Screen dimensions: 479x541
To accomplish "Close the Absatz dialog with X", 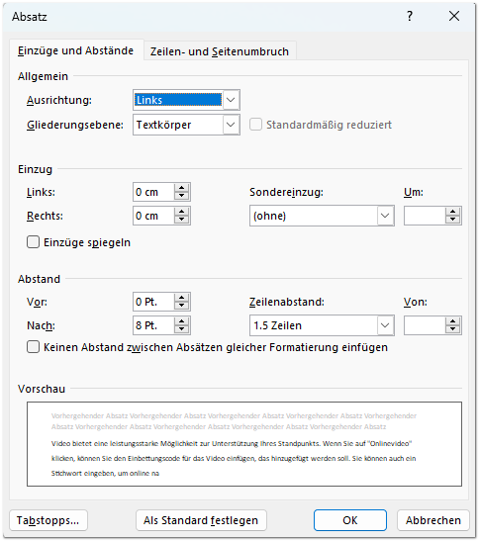I will click(x=454, y=16).
